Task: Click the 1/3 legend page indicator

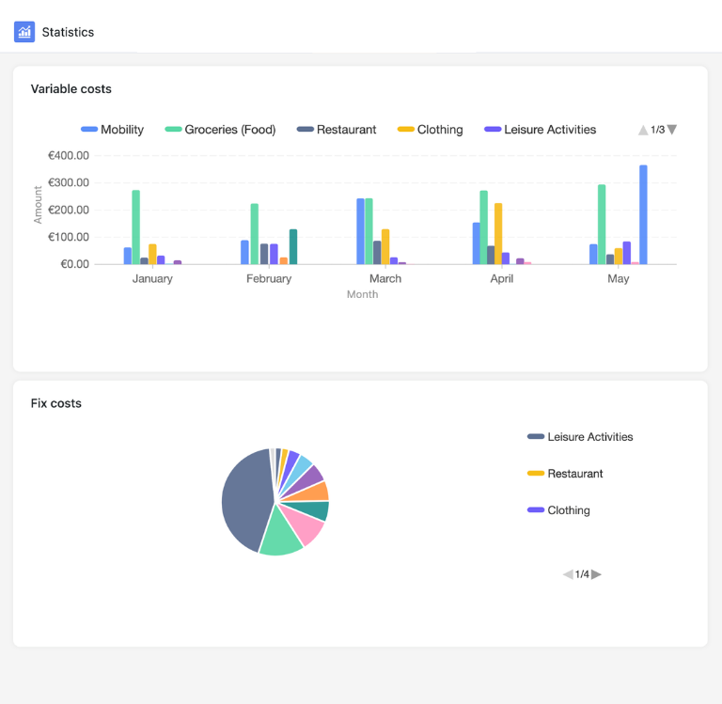Action: (657, 130)
